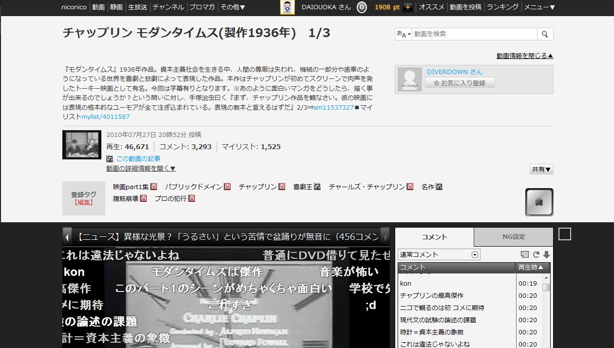Click お気に入り登録 button
The height and width of the screenshot is (348, 614).
pos(460,83)
